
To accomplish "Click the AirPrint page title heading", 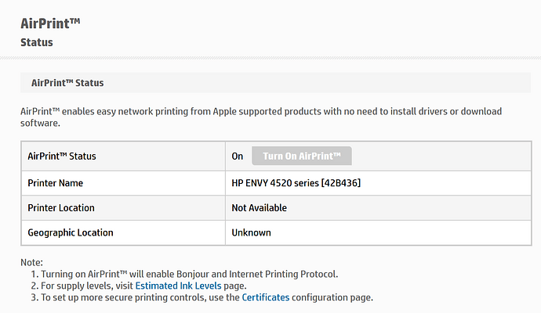I will (x=50, y=23).
